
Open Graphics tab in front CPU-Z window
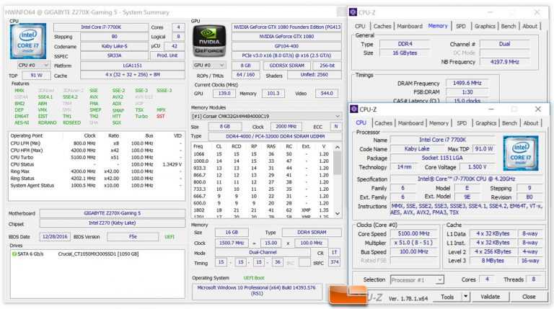pos(485,123)
